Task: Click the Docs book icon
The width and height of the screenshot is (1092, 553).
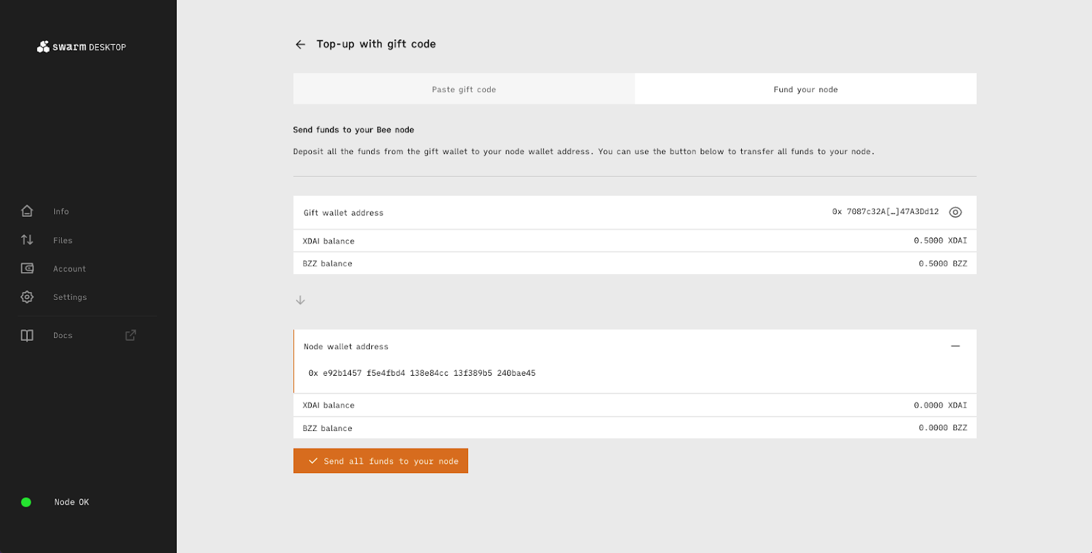Action: 27,335
